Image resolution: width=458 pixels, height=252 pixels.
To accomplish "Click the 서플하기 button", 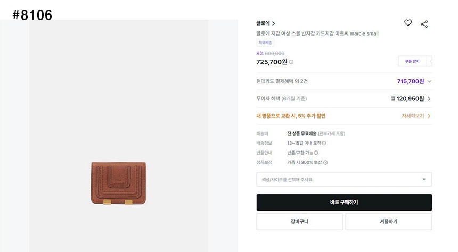I will coord(388,221).
